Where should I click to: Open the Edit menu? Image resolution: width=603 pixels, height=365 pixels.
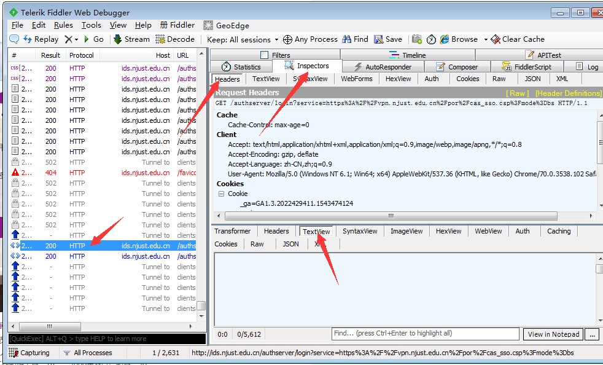[x=39, y=25]
